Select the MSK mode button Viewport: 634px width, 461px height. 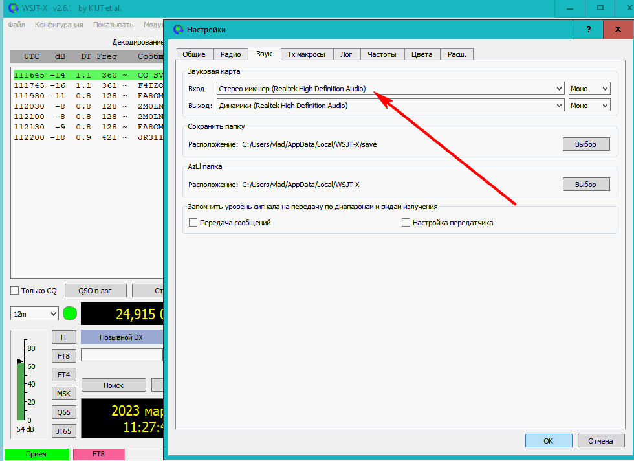tap(63, 394)
